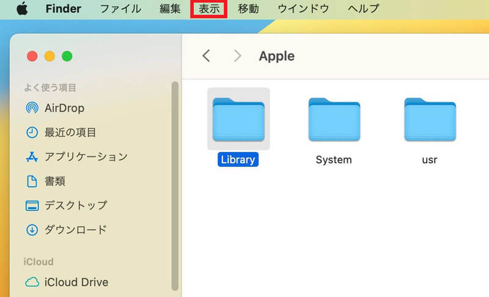The height and width of the screenshot is (297, 489).
Task: Click the green full-screen window button
Action: pyautogui.click(x=67, y=56)
